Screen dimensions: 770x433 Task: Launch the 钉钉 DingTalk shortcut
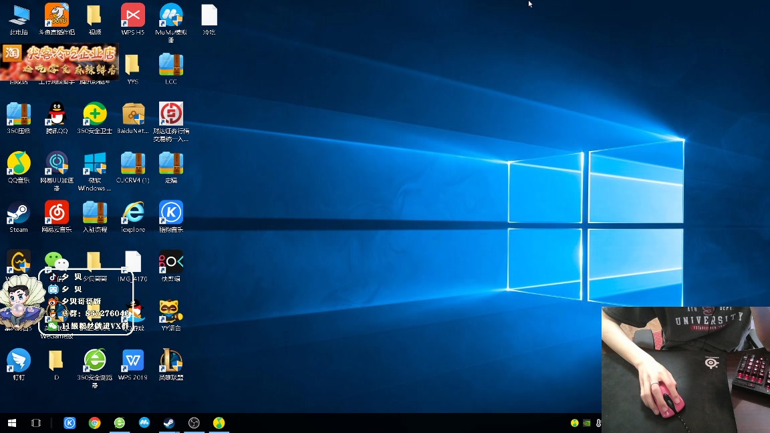19,364
